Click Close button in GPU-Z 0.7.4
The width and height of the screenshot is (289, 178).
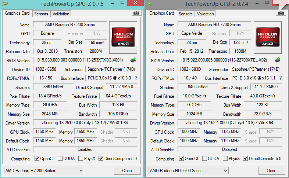(272, 171)
